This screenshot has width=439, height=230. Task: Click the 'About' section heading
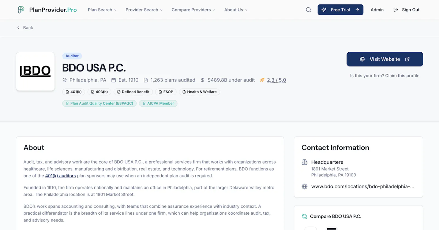click(x=34, y=148)
